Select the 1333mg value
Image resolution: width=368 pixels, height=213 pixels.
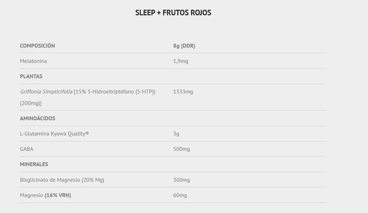coord(183,92)
